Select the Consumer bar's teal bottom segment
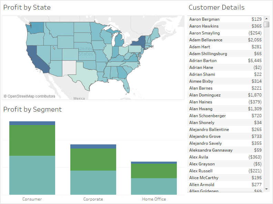Viewport: 273px width, 204px height. click(x=32, y=175)
